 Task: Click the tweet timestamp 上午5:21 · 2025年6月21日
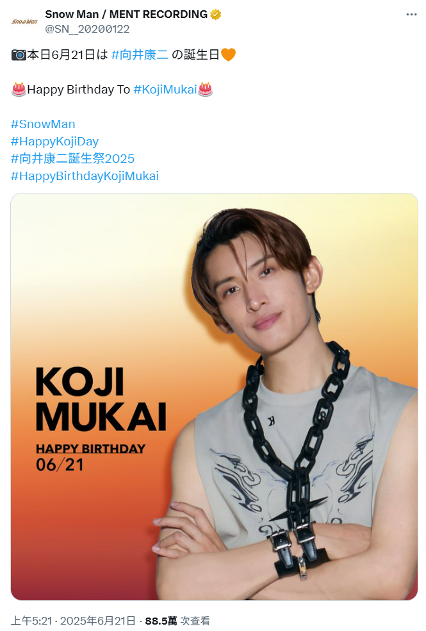[x=73, y=621]
